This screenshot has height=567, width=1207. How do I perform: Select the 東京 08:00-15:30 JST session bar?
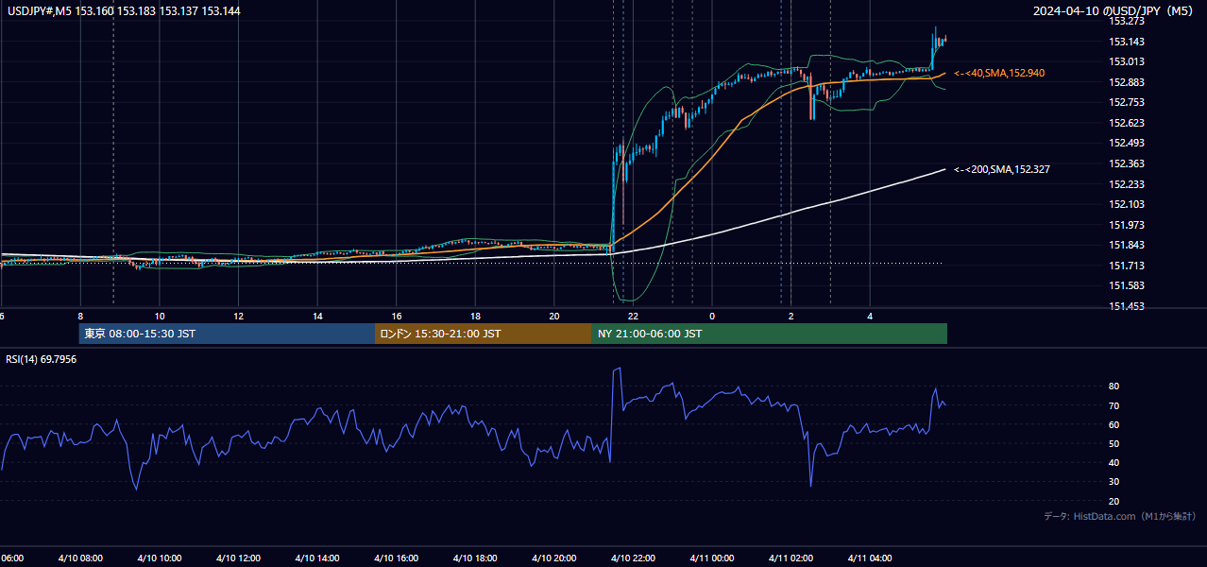point(227,334)
